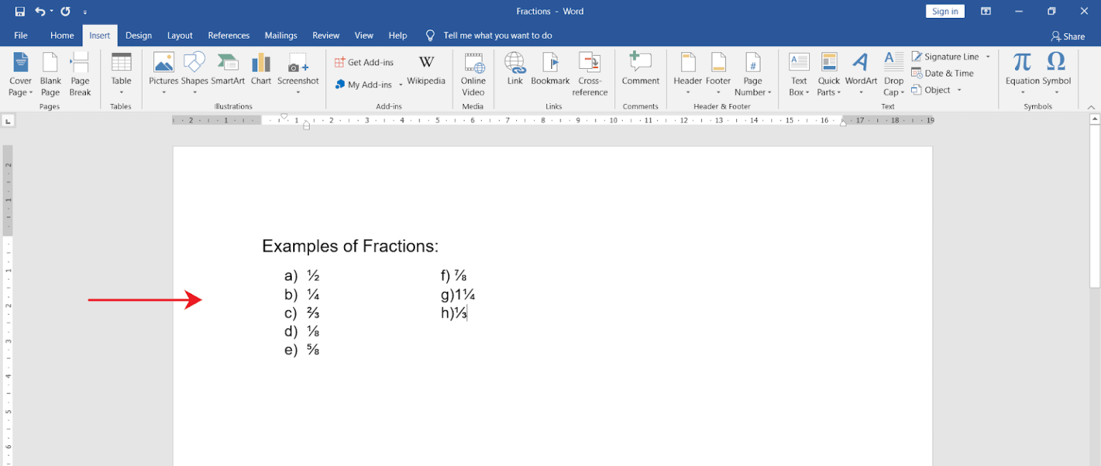This screenshot has width=1101, height=466.
Task: Open the References tab
Action: (x=229, y=35)
